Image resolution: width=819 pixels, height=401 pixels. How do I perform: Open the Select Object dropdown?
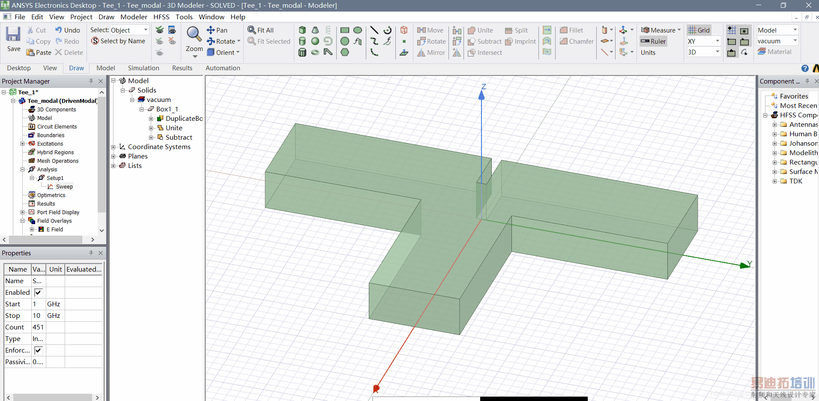[146, 30]
